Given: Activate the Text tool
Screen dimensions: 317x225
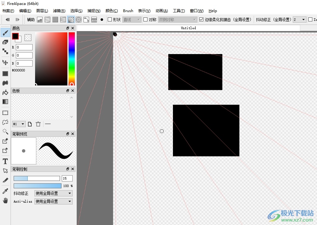Looking at the screenshot, I should [x=5, y=161].
